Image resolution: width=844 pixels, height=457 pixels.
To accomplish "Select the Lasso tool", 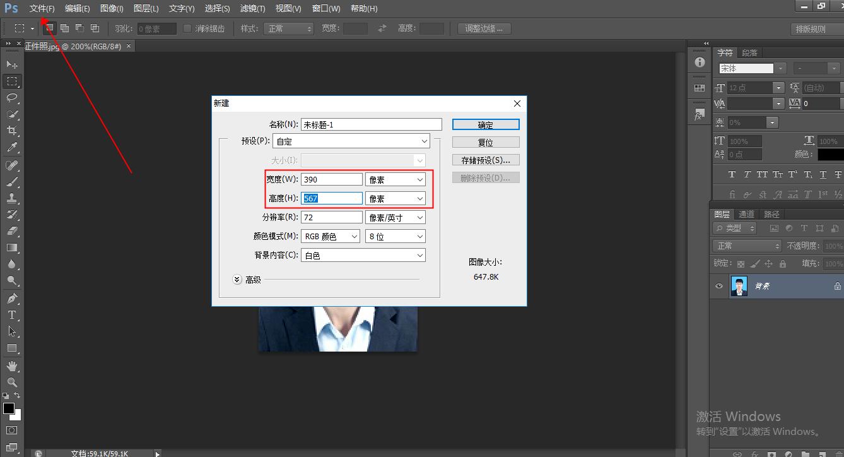I will point(11,98).
